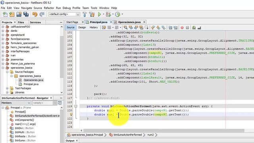Click the Open Project toolbar icon
The width and height of the screenshot is (254, 143).
[x=19, y=14]
